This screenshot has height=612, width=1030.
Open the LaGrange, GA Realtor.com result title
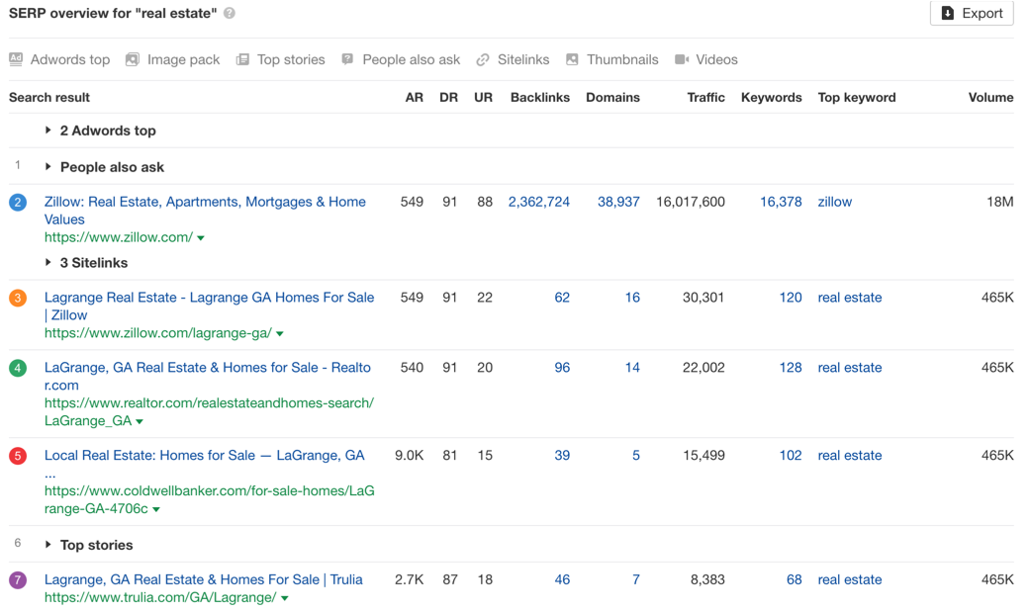pos(208,377)
